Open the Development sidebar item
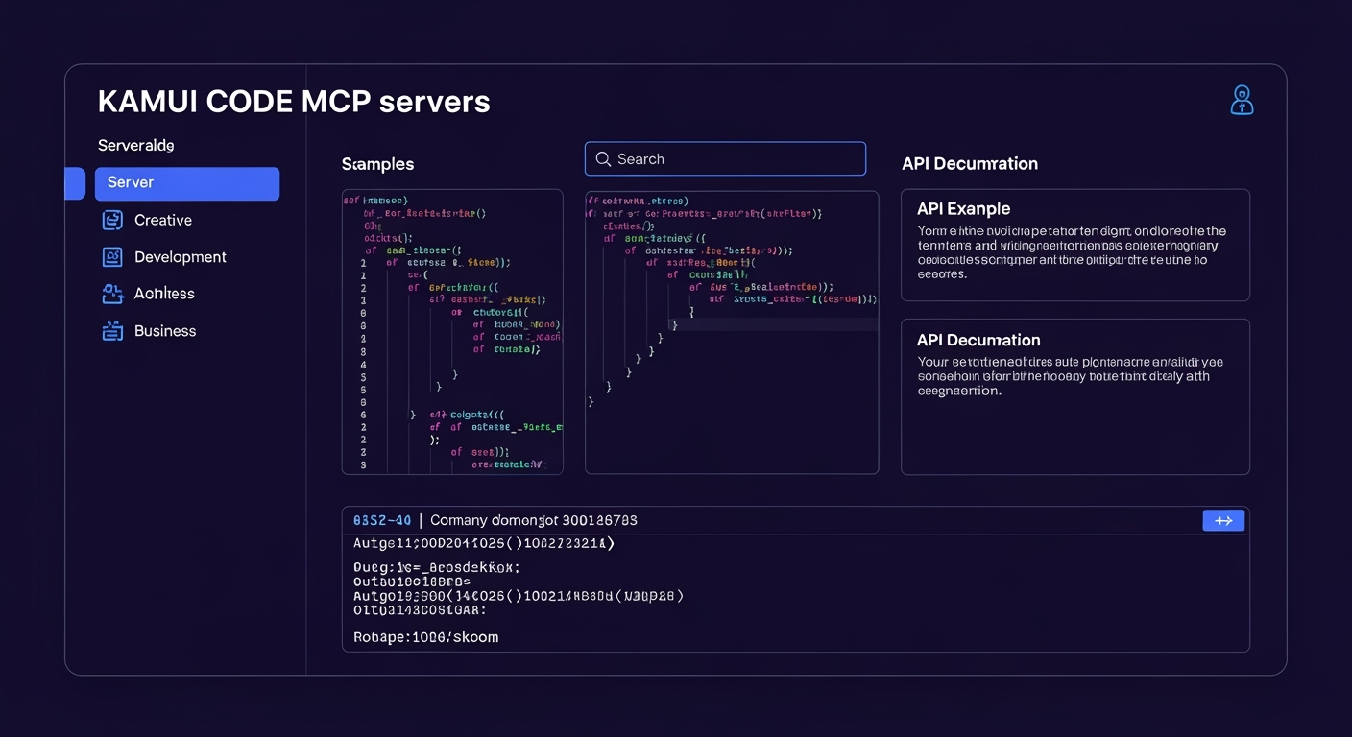 click(164, 257)
